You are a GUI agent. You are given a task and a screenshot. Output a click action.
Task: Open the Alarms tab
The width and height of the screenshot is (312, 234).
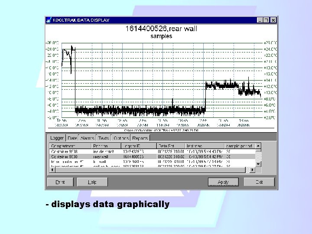pos(87,138)
